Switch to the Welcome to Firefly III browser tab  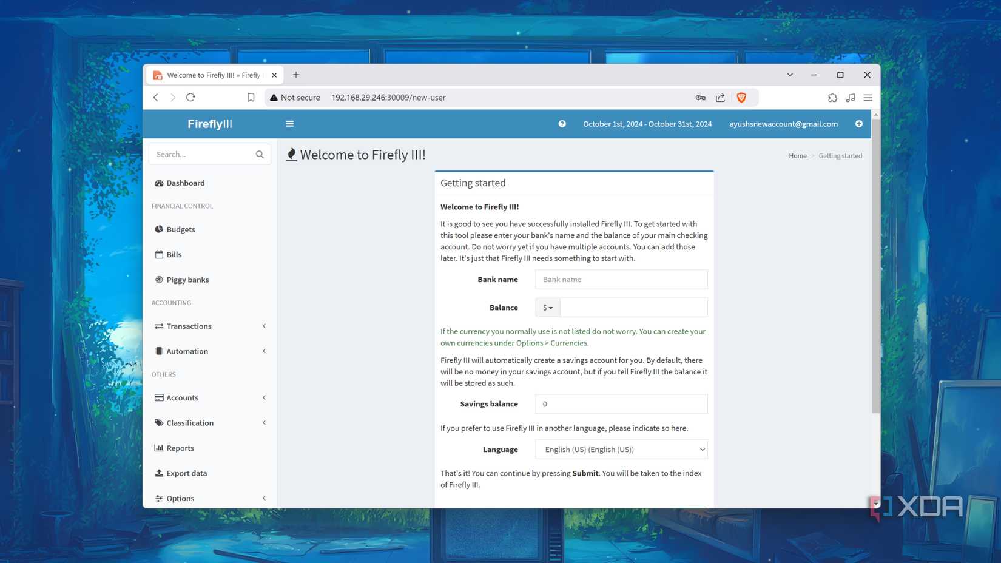(212, 75)
